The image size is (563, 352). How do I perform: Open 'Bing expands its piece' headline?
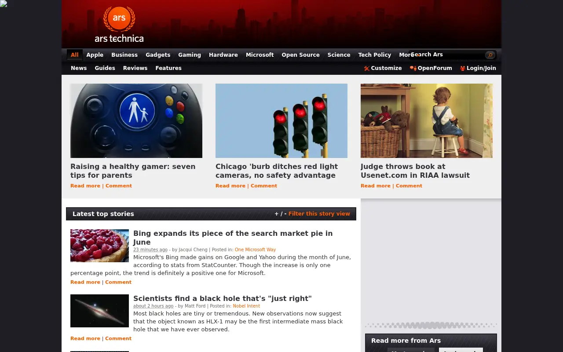coord(233,238)
